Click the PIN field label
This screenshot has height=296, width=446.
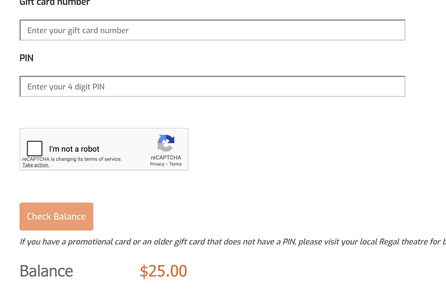click(x=27, y=58)
